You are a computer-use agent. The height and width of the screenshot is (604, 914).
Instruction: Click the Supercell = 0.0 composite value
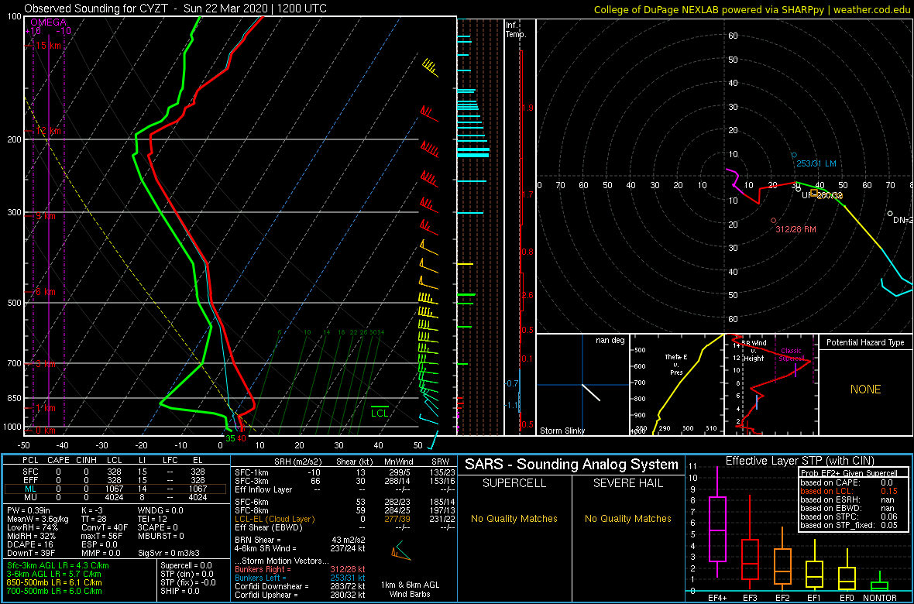click(x=187, y=565)
